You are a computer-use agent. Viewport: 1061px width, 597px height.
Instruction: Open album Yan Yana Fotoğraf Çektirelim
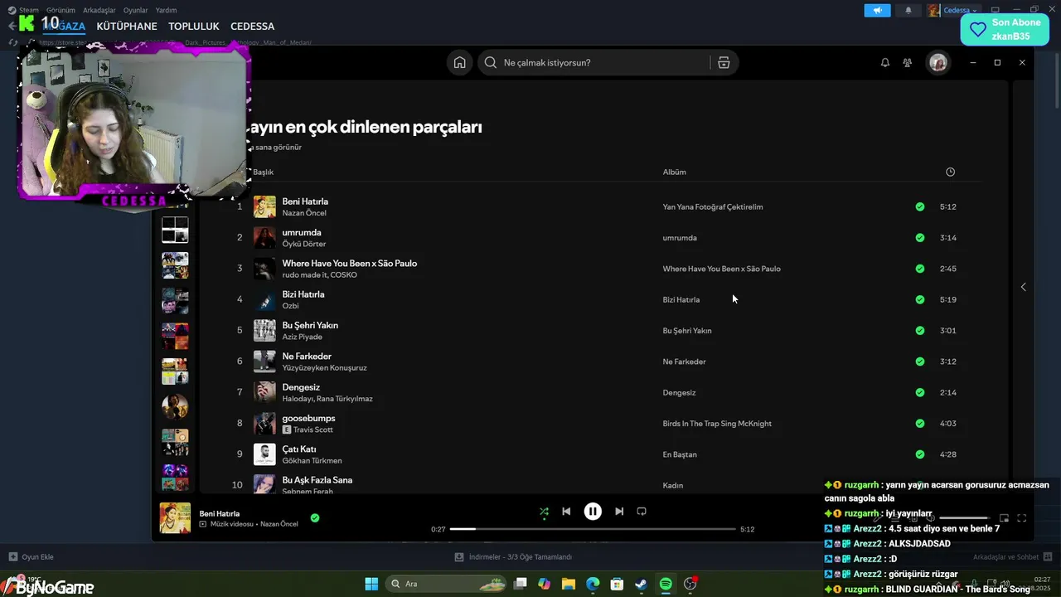[x=713, y=206]
